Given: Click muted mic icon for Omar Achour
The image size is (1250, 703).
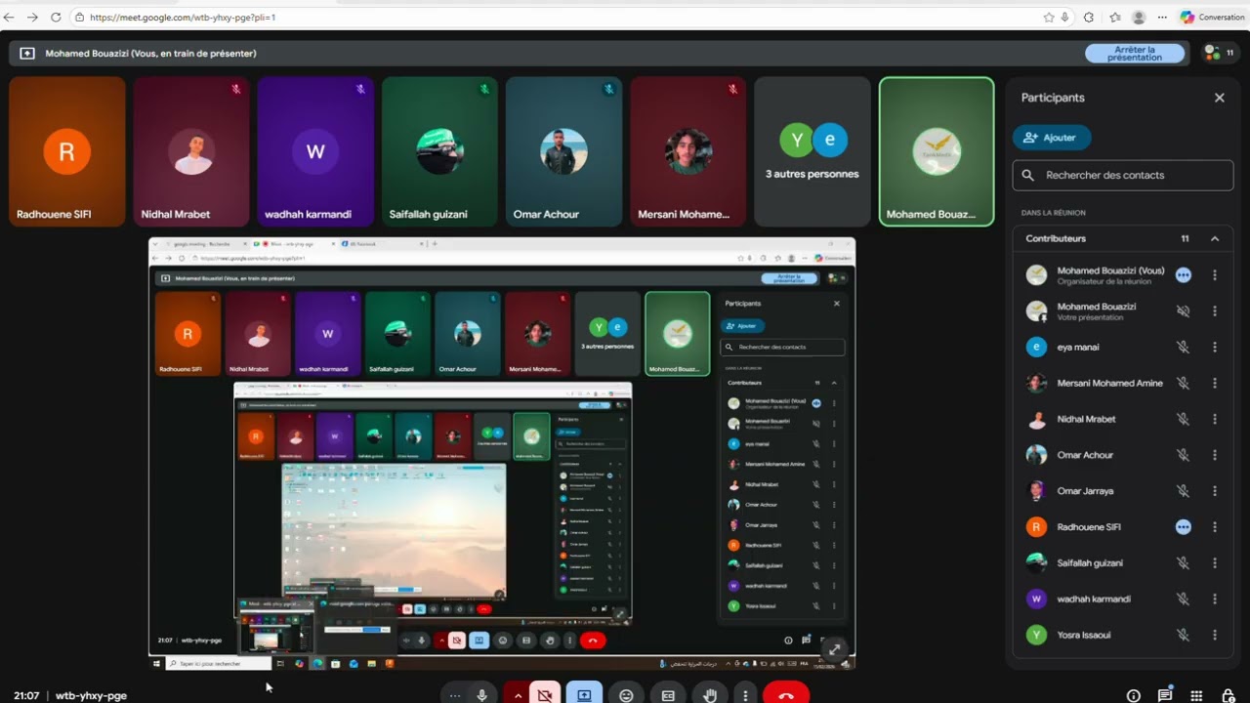Looking at the screenshot, I should pos(1183,455).
